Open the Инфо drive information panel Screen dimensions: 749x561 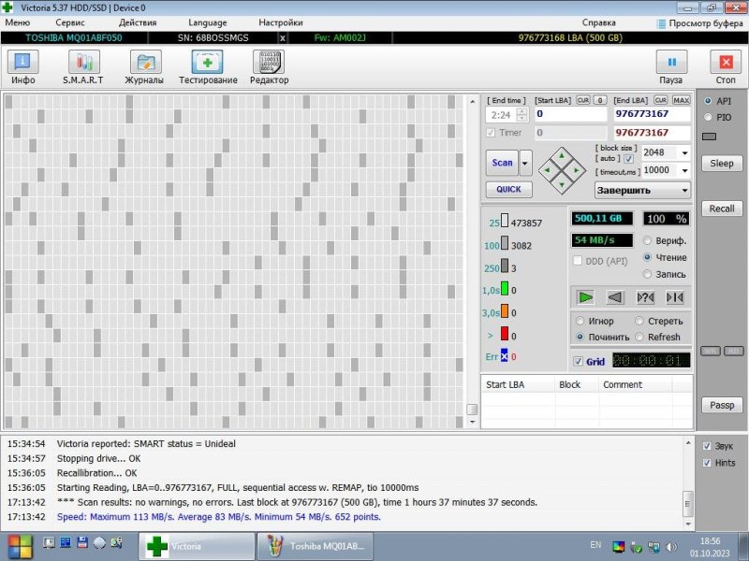pyautogui.click(x=22, y=64)
